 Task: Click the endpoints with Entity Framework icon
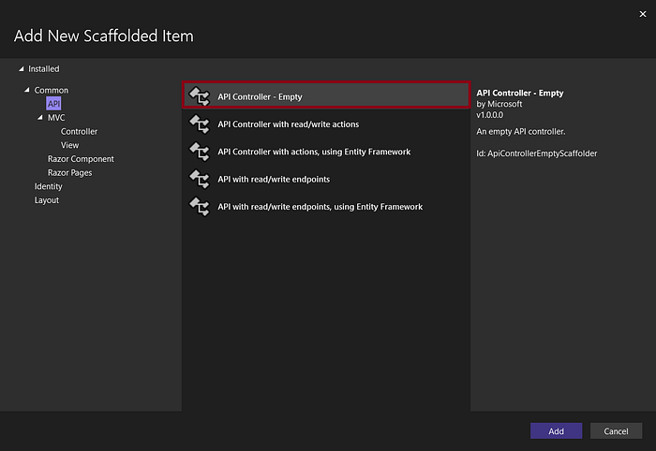199,206
